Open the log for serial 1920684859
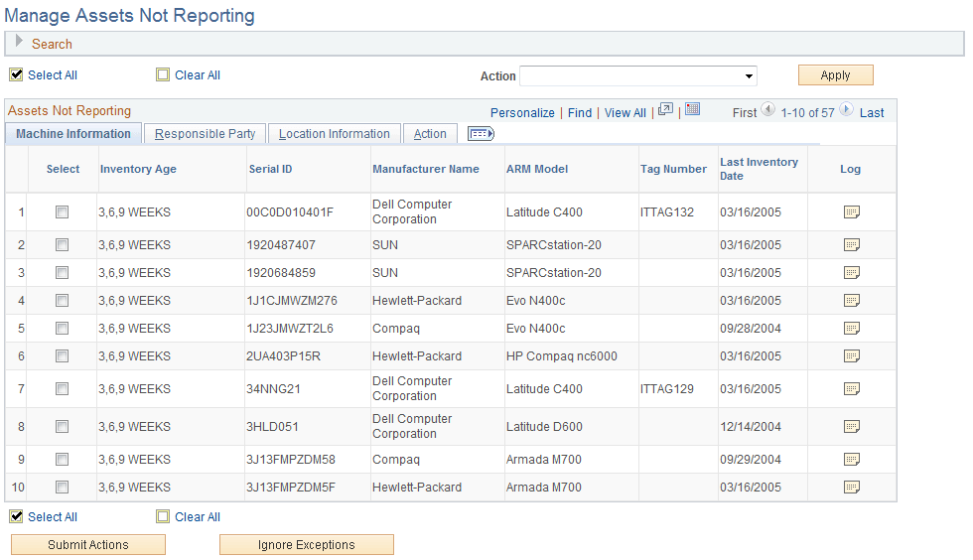 pos(852,273)
